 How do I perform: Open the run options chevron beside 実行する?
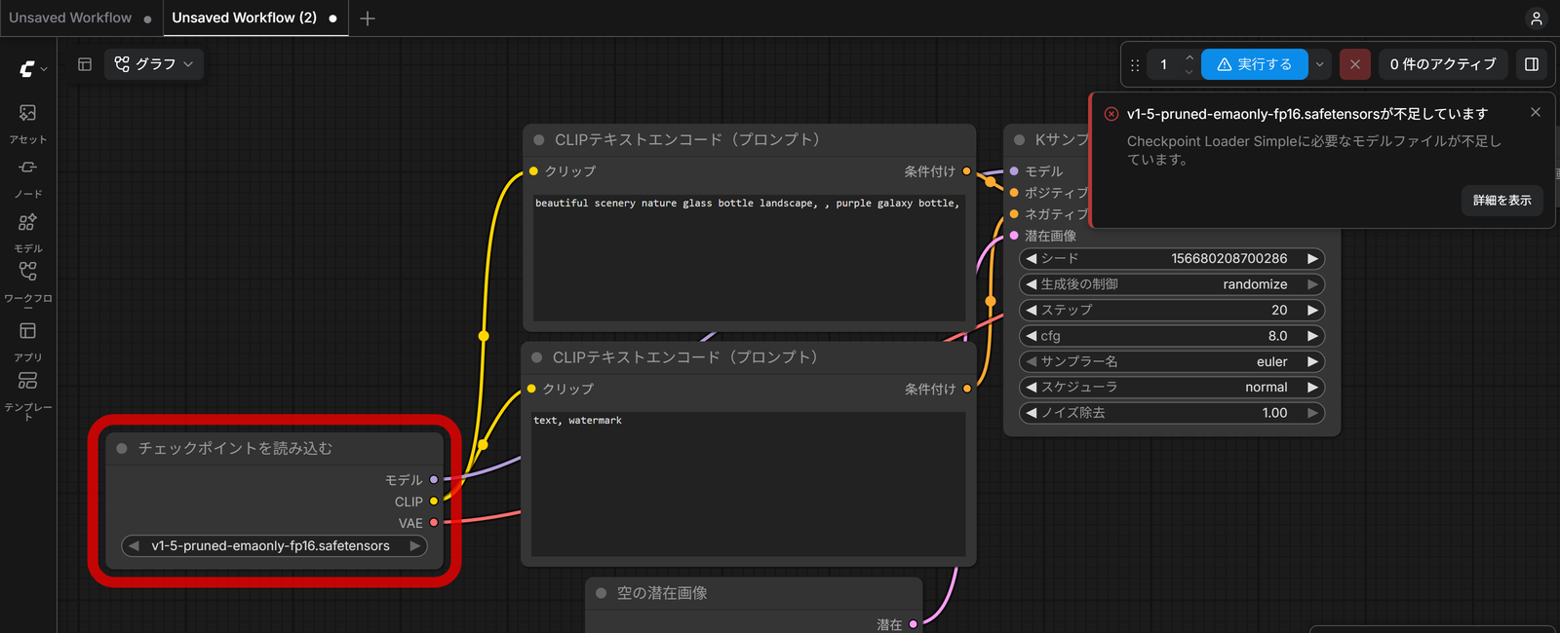click(1319, 64)
